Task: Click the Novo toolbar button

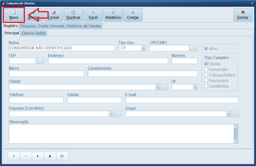Action: 14,15
